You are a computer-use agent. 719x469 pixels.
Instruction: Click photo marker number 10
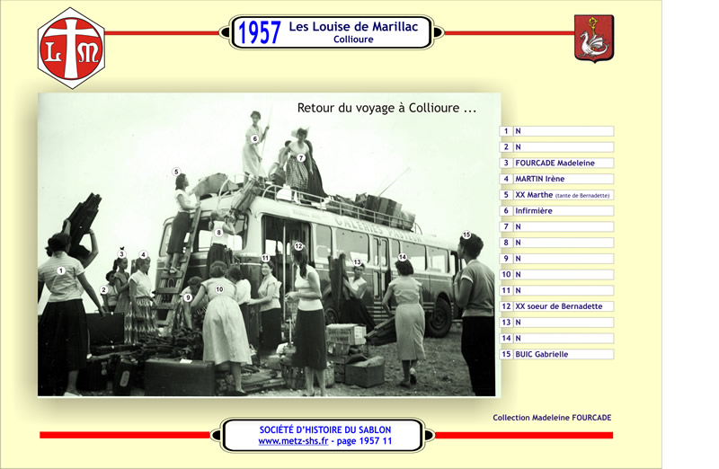pyautogui.click(x=219, y=289)
